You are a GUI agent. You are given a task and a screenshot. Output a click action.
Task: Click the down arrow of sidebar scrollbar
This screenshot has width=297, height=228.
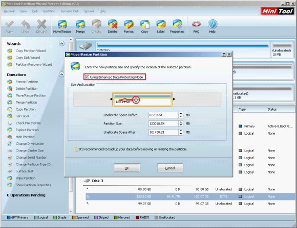[71, 211]
